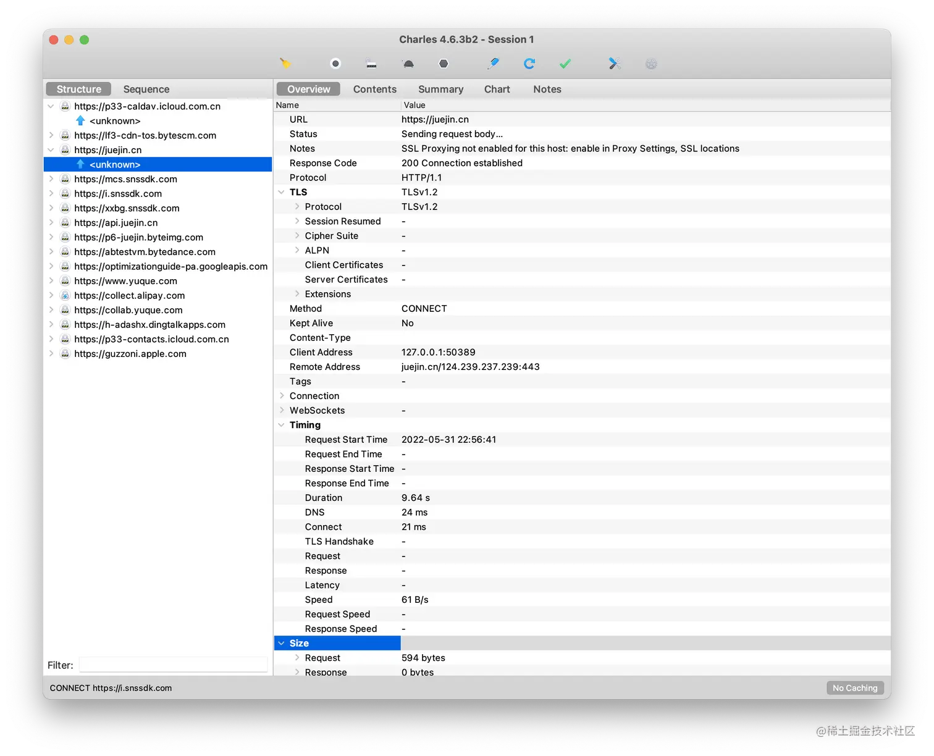Image resolution: width=934 pixels, height=756 pixels.
Task: Click lock icon beside p33-caldav.icloud.com.cn
Action: point(65,106)
